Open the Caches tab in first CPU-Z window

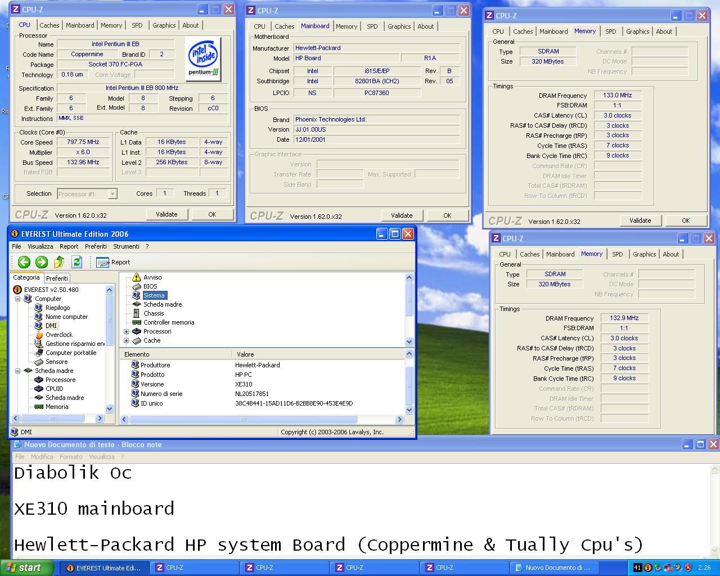coord(49,25)
